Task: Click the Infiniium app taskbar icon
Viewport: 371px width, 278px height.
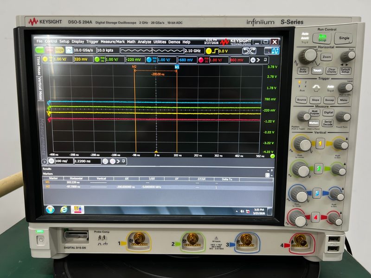Action: 77,209
